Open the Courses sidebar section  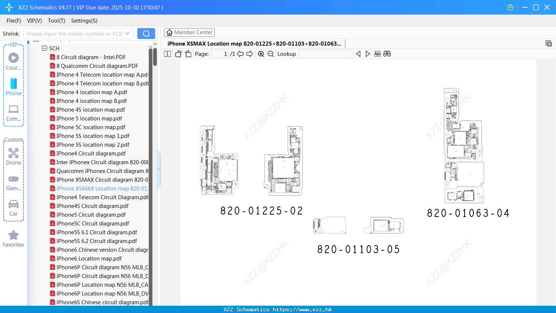[x=14, y=61]
